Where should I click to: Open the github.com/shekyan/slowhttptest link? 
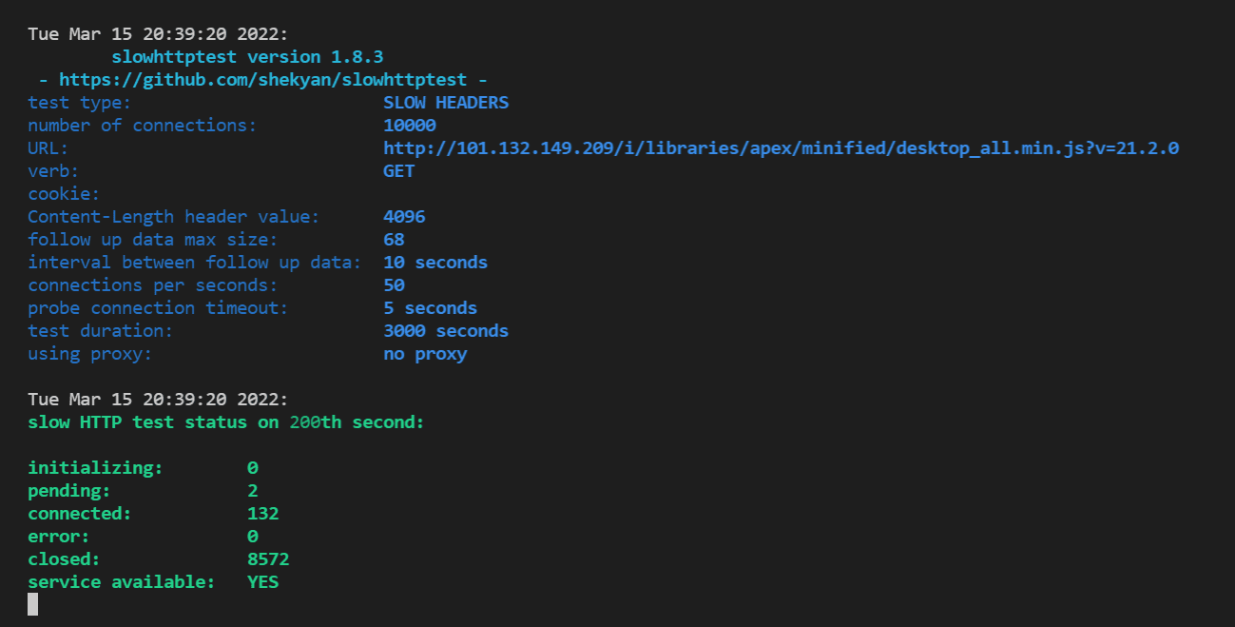click(273, 80)
